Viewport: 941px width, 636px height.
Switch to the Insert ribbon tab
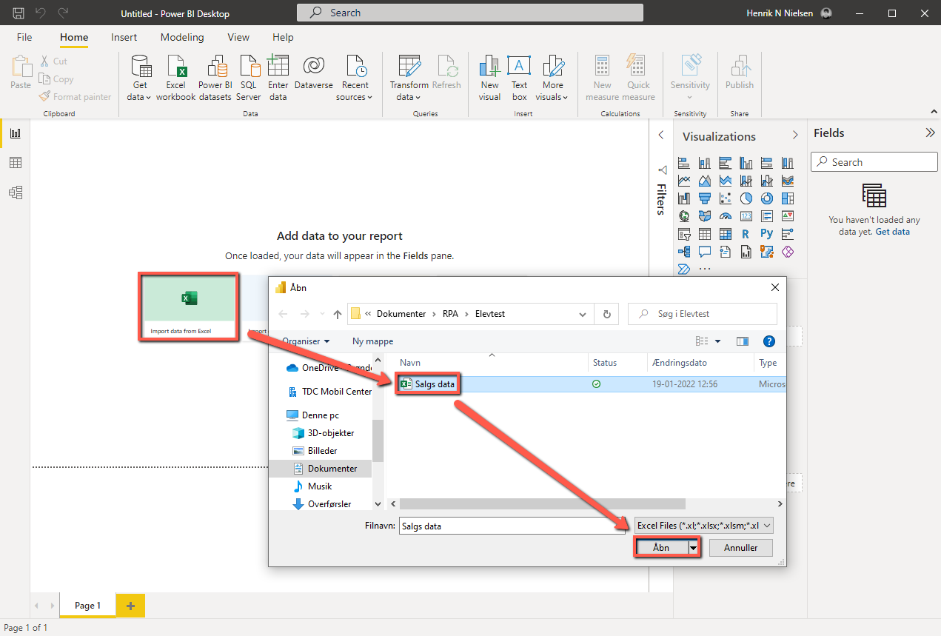[x=124, y=37]
